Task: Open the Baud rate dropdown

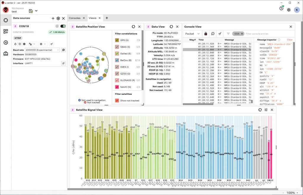Action: click(43, 50)
